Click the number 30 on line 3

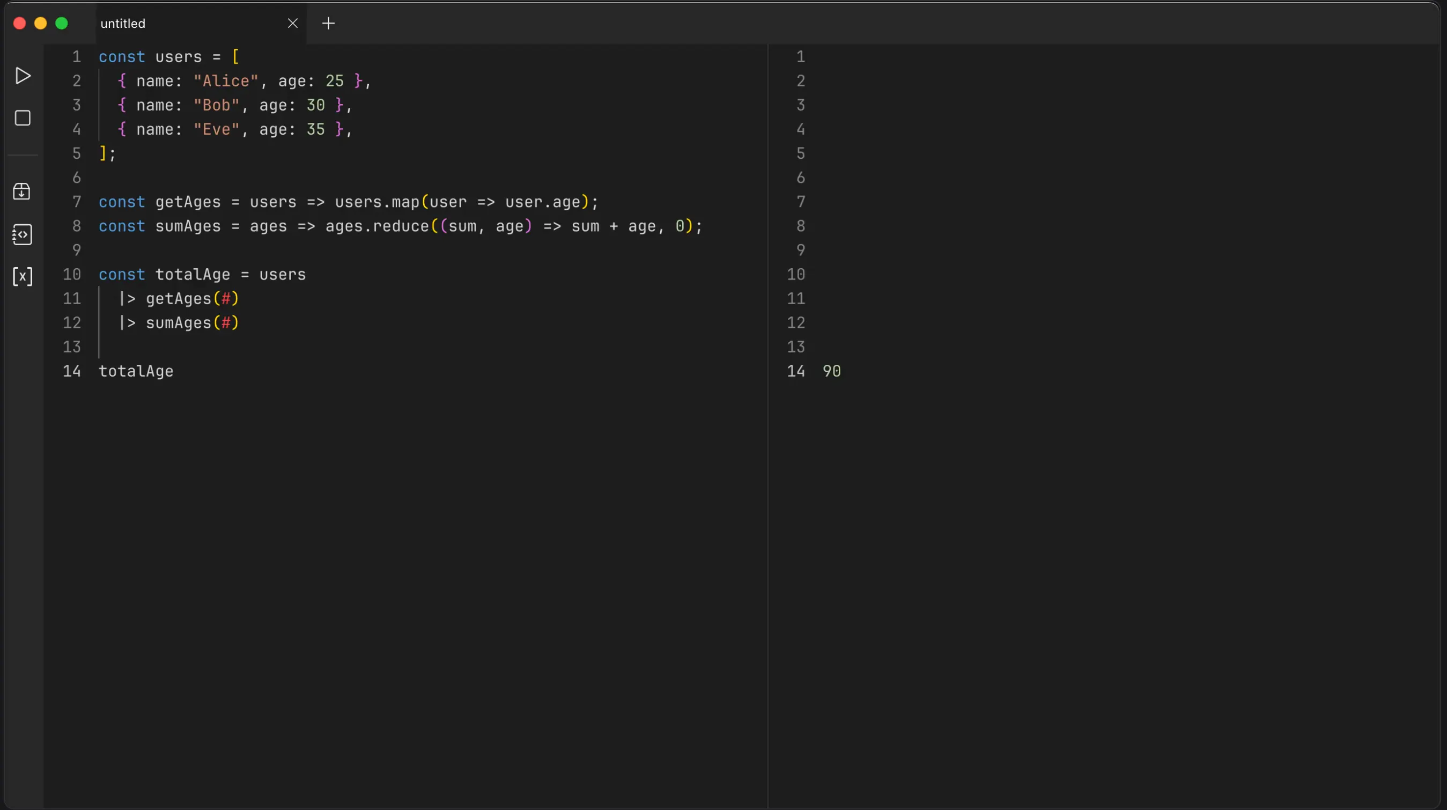tap(316, 105)
